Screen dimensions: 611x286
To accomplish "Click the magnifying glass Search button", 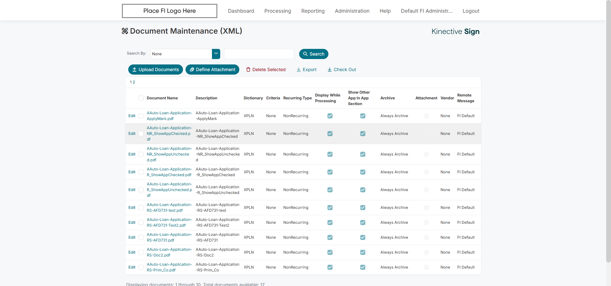I will coord(313,54).
